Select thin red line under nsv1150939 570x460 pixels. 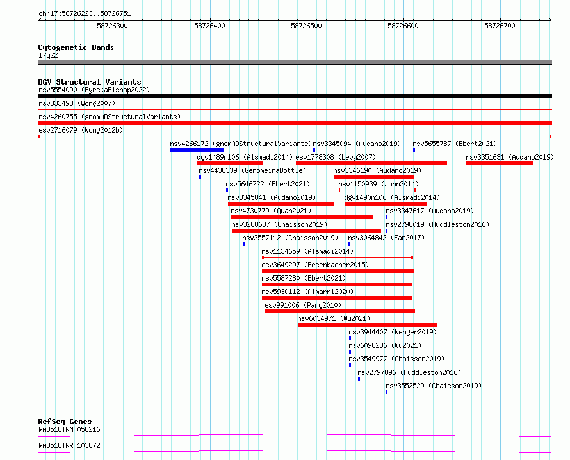point(377,190)
